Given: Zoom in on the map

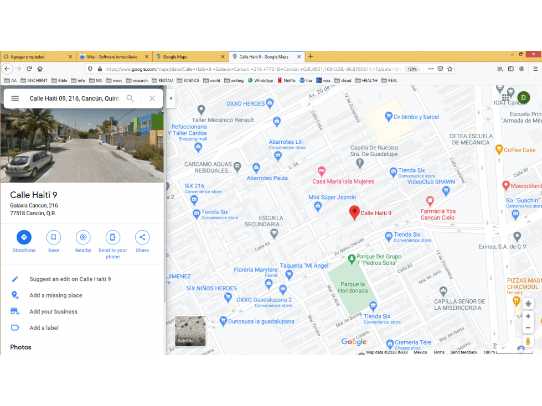Looking at the screenshot, I should click(528, 316).
